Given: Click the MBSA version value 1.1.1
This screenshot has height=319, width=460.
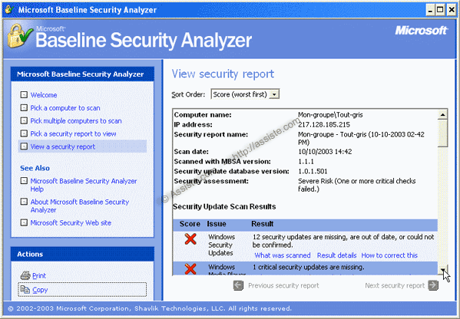Looking at the screenshot, I should pyautogui.click(x=306, y=161).
